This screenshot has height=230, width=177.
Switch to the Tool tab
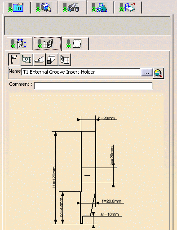72,7
